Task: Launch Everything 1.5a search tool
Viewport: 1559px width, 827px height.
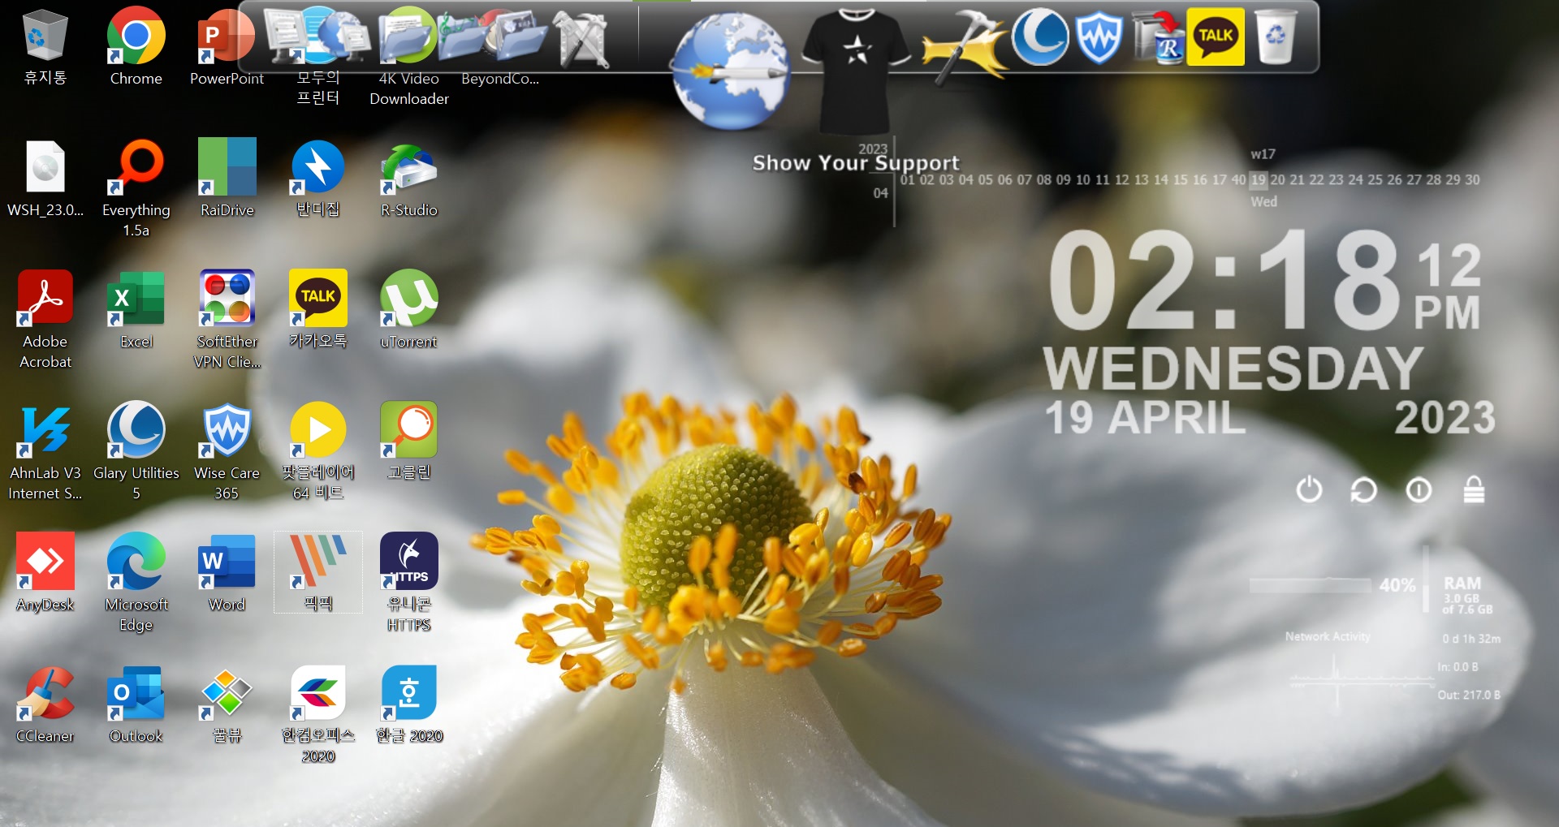Action: (x=136, y=188)
